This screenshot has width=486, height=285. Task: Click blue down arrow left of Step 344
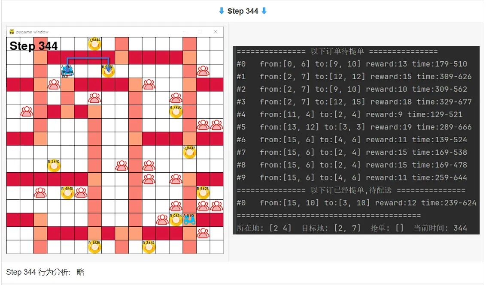(221, 11)
